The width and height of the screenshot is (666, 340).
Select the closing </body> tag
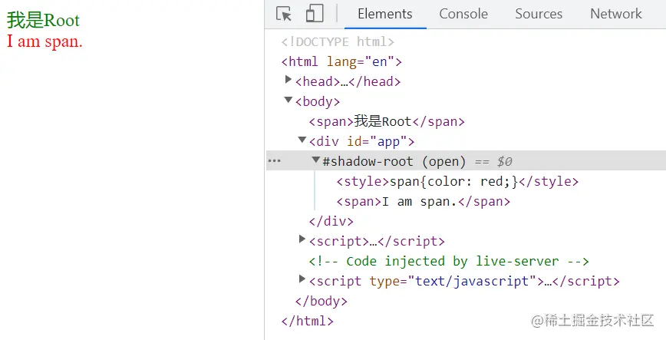pos(321,302)
